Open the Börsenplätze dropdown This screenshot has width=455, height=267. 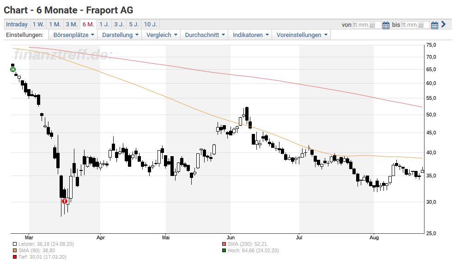pos(74,35)
